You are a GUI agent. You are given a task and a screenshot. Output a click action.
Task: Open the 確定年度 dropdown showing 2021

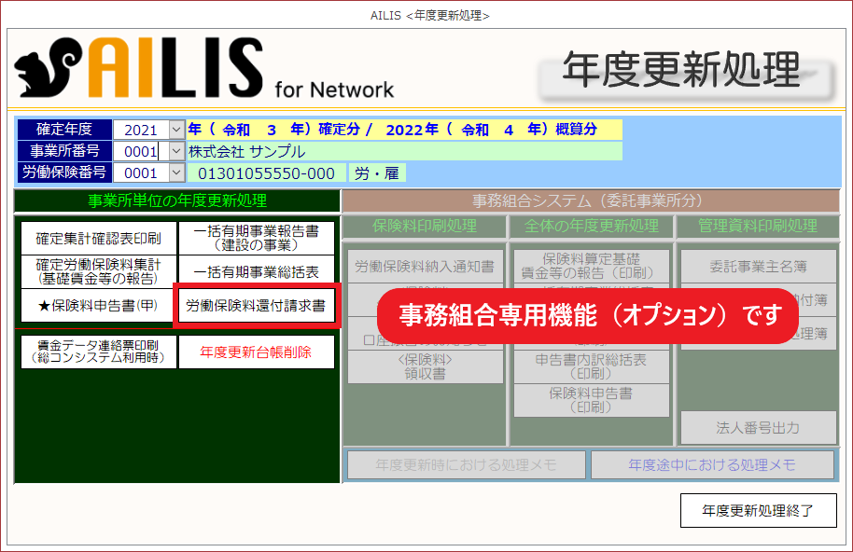(176, 130)
